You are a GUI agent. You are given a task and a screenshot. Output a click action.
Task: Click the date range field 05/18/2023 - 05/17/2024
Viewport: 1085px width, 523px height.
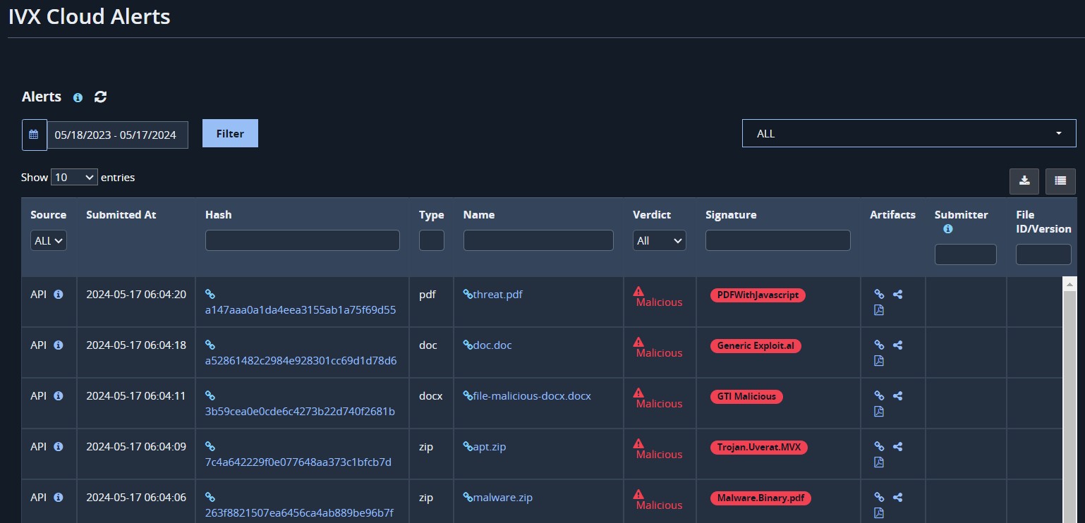click(x=118, y=135)
